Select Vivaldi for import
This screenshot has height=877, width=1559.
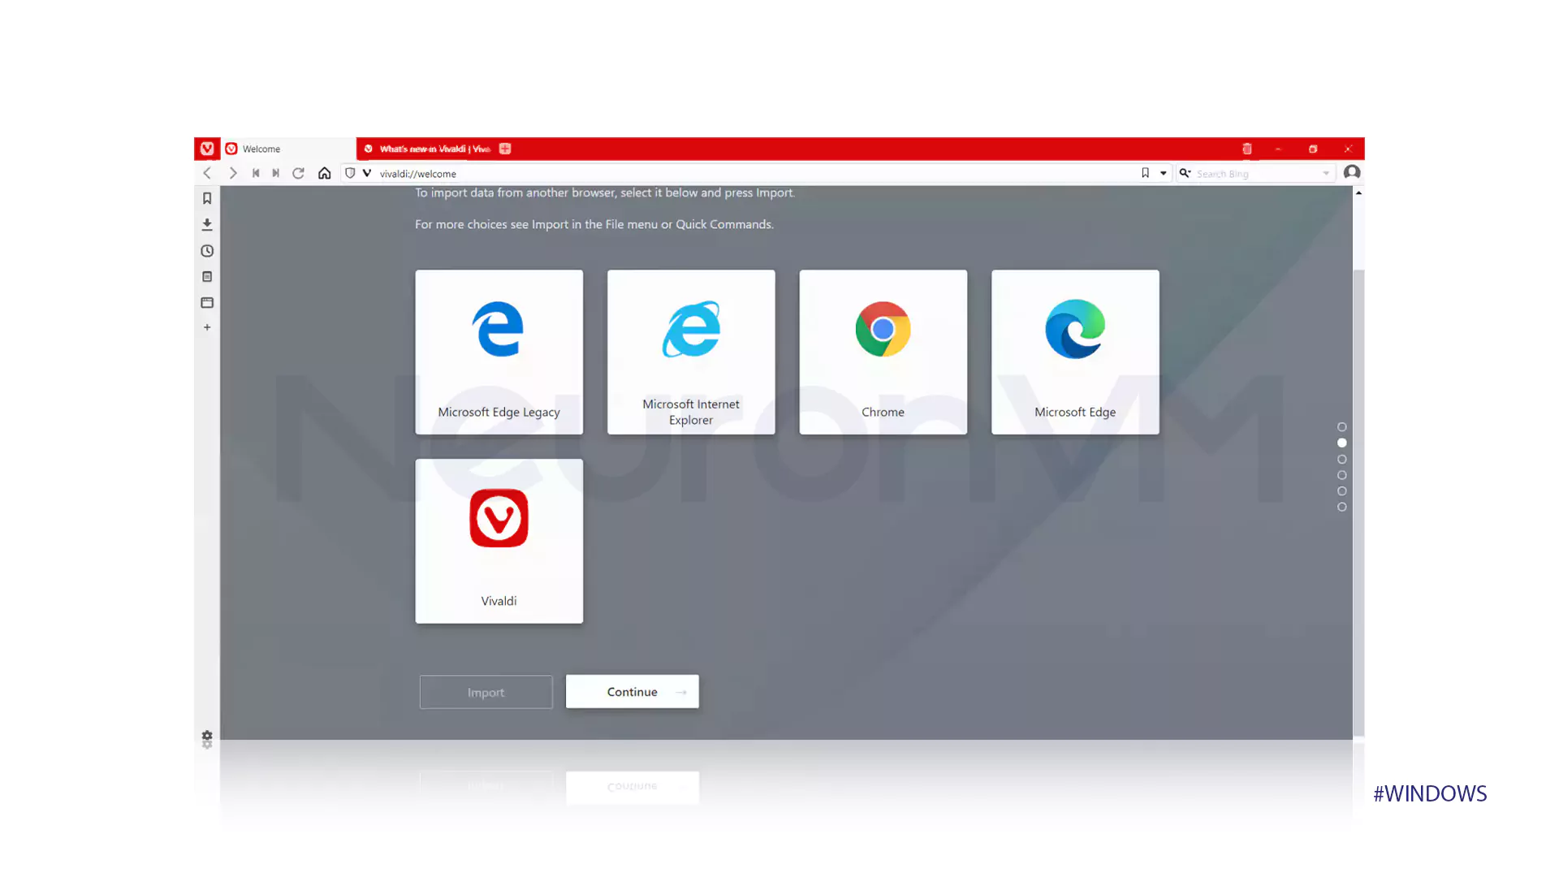tap(499, 541)
